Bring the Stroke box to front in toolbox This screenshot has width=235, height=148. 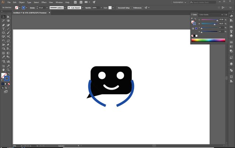[x=7, y=78]
